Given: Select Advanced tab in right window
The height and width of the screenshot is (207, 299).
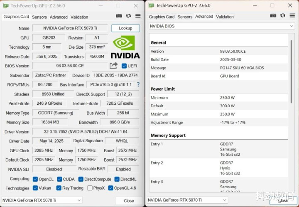Looking at the screenshot, I should [x=204, y=17].
